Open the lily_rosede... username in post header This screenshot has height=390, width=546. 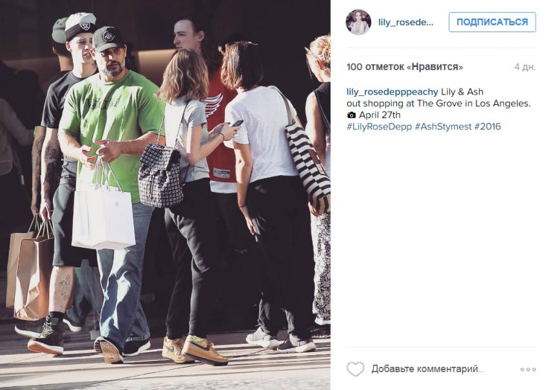[x=405, y=23]
